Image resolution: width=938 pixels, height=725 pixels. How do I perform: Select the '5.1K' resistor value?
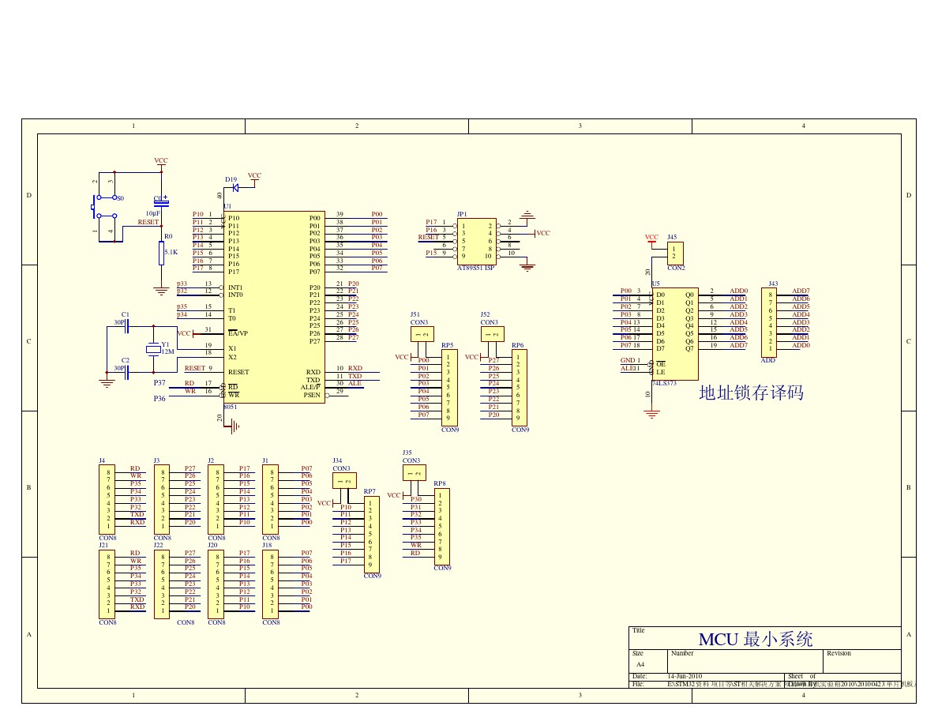[x=171, y=253]
